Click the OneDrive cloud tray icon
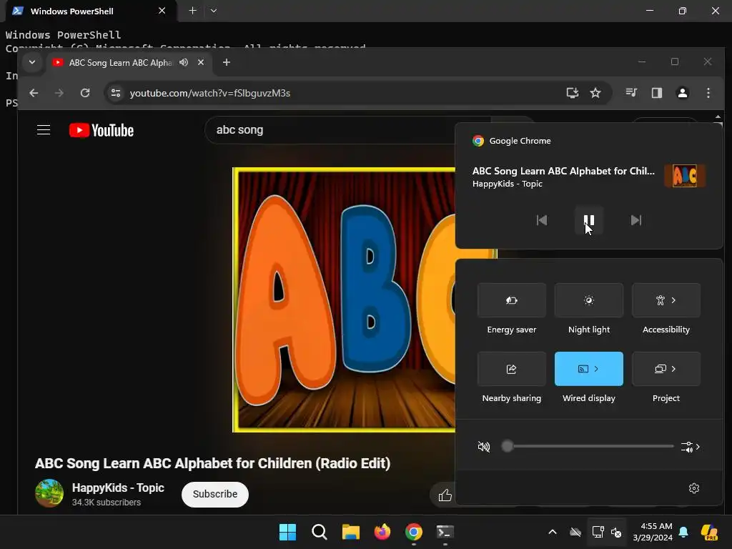The width and height of the screenshot is (732, 549). tap(575, 532)
